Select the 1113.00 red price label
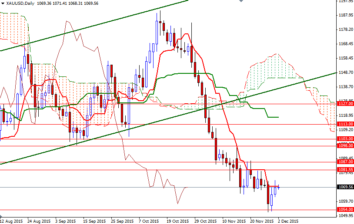 [x=345, y=124]
